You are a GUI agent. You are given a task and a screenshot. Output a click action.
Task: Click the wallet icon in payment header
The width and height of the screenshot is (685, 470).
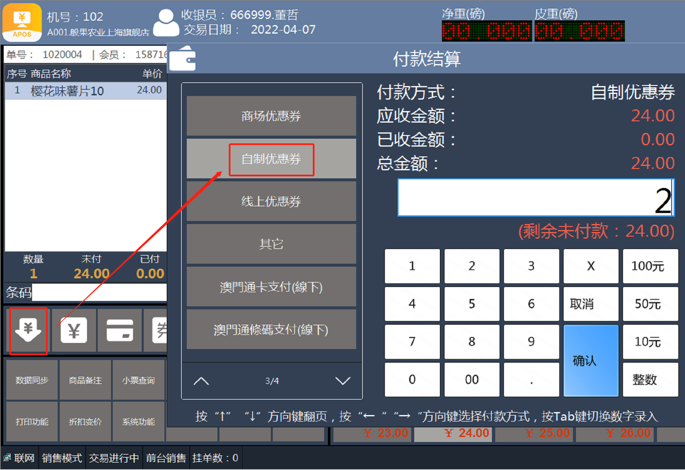click(182, 59)
